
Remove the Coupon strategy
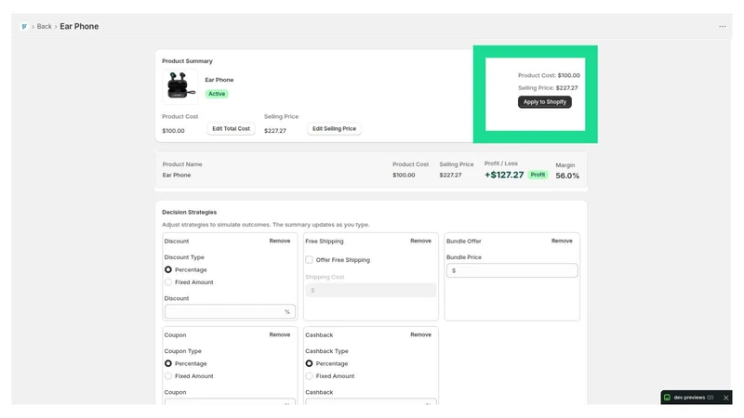pyautogui.click(x=280, y=334)
